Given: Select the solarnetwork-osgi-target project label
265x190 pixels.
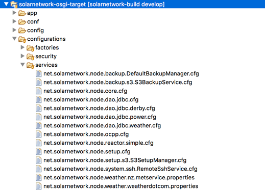Looking at the screenshot, I should pyautogui.click(x=92, y=4).
